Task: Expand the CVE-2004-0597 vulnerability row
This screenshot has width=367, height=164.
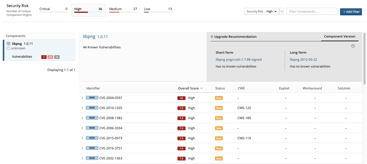Action: click(x=82, y=98)
